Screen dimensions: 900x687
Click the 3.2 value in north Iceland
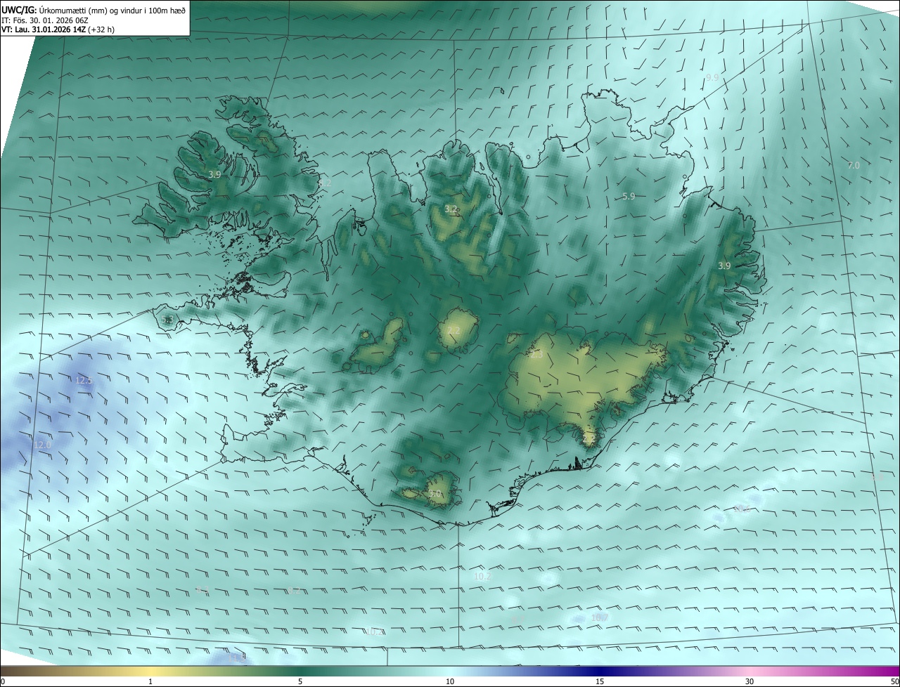pos(451,209)
